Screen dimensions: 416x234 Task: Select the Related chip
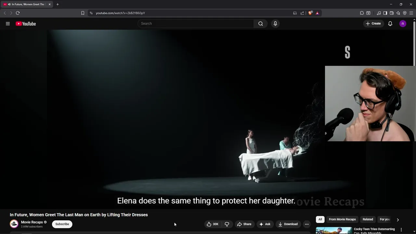(x=368, y=219)
